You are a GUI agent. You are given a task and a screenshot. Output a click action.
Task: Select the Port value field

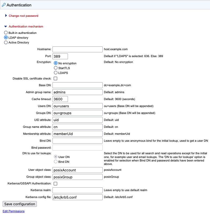[60, 56]
